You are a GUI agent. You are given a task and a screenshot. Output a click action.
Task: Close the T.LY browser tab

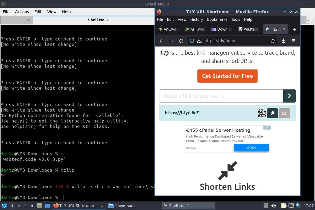click(284, 29)
